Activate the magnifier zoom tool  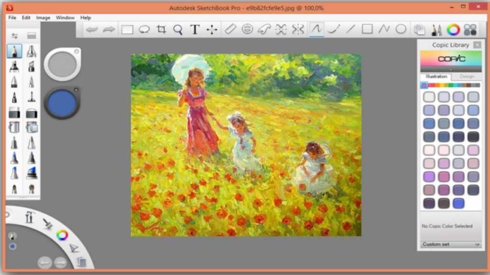click(x=178, y=30)
